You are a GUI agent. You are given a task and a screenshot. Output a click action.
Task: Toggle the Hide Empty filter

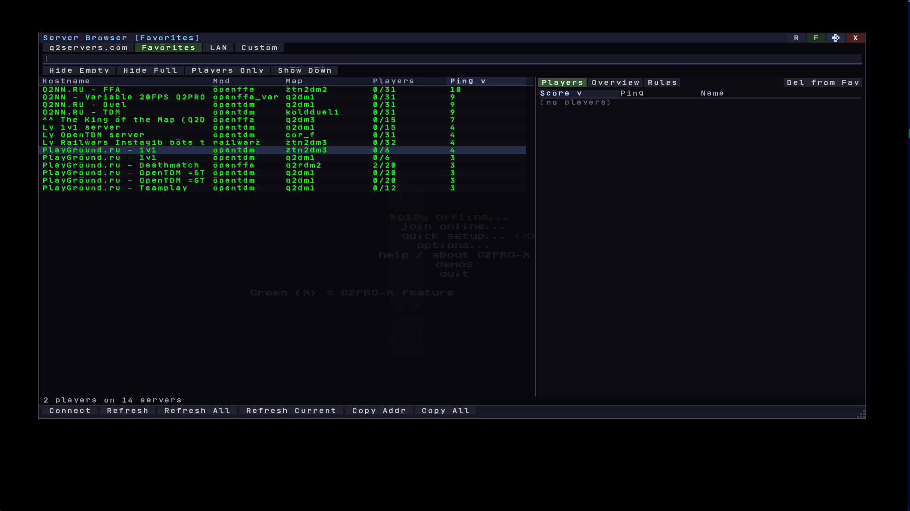(79, 70)
